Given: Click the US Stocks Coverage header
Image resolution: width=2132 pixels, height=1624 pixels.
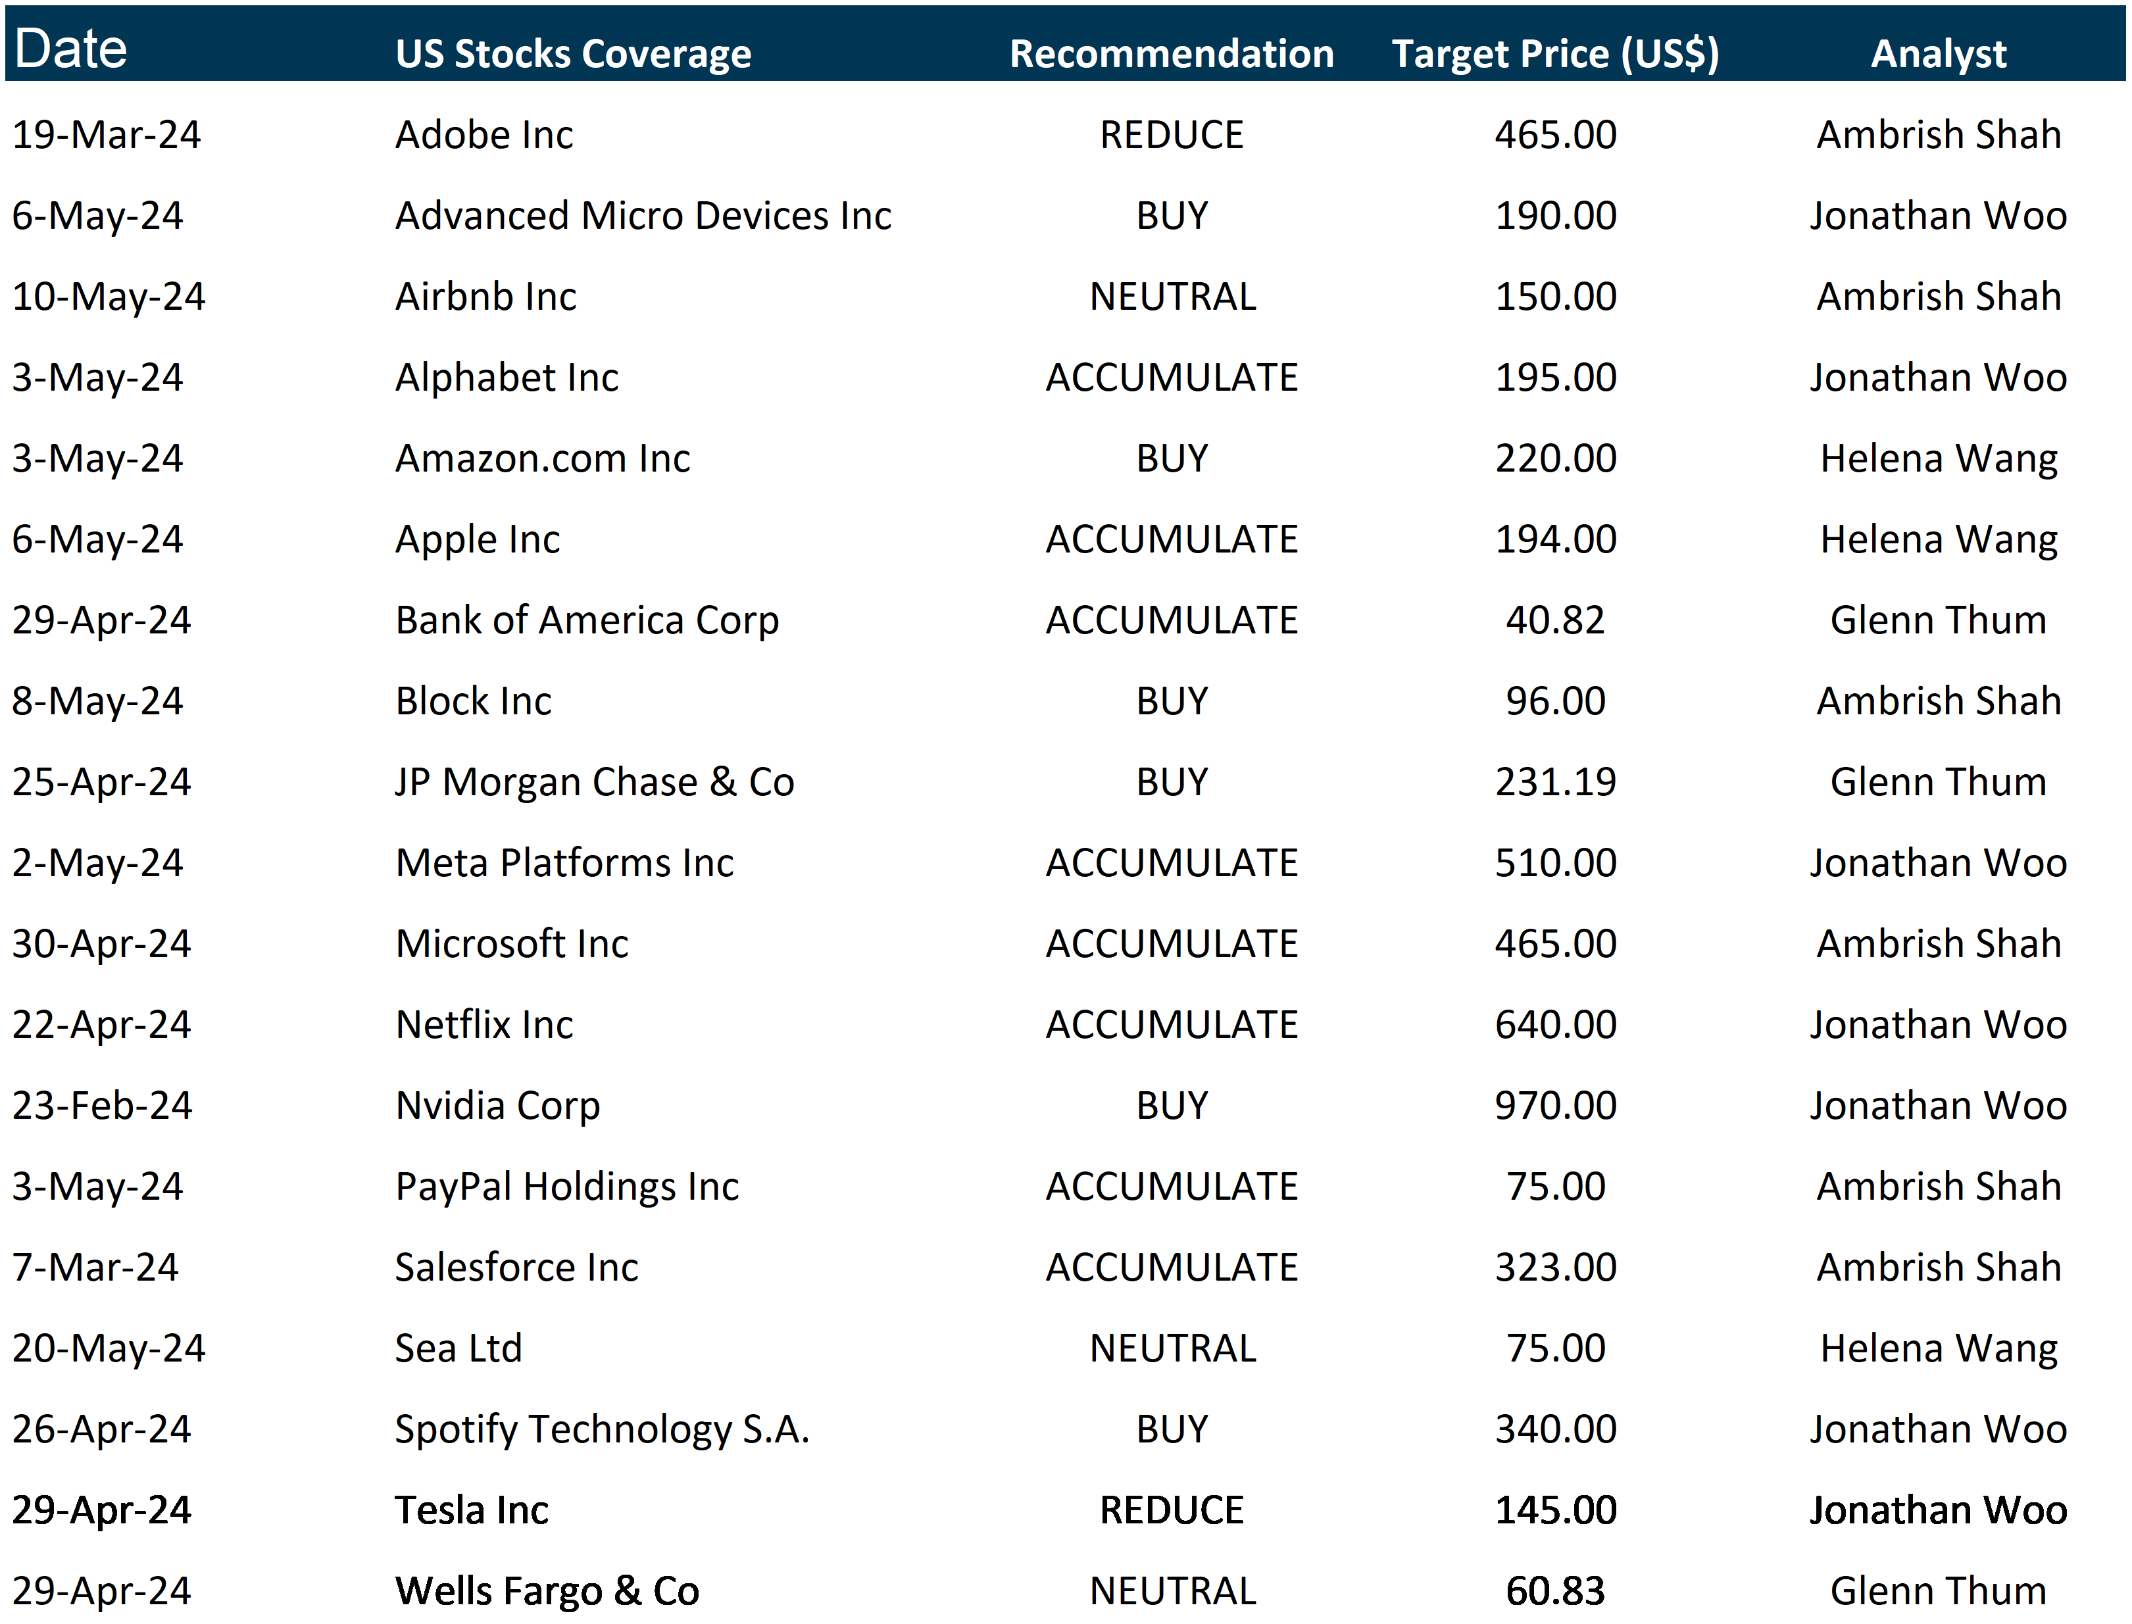Looking at the screenshot, I should pos(572,53).
